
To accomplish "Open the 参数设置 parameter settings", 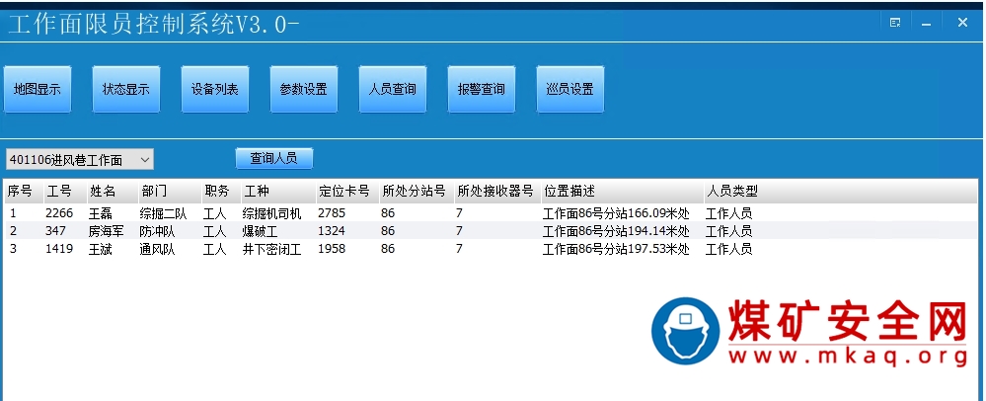I will coord(304,90).
